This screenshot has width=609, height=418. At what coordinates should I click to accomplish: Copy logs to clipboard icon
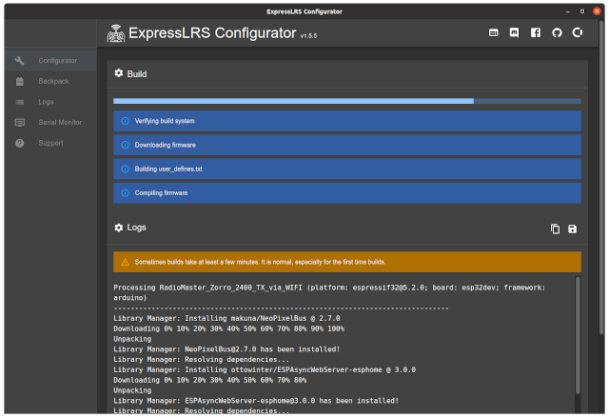[555, 229]
